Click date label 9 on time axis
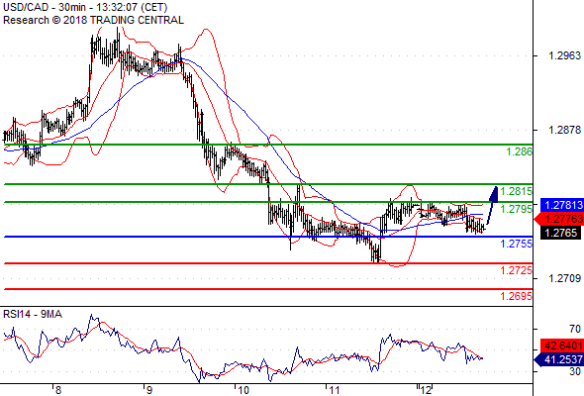The width and height of the screenshot is (584, 396). pyautogui.click(x=148, y=390)
